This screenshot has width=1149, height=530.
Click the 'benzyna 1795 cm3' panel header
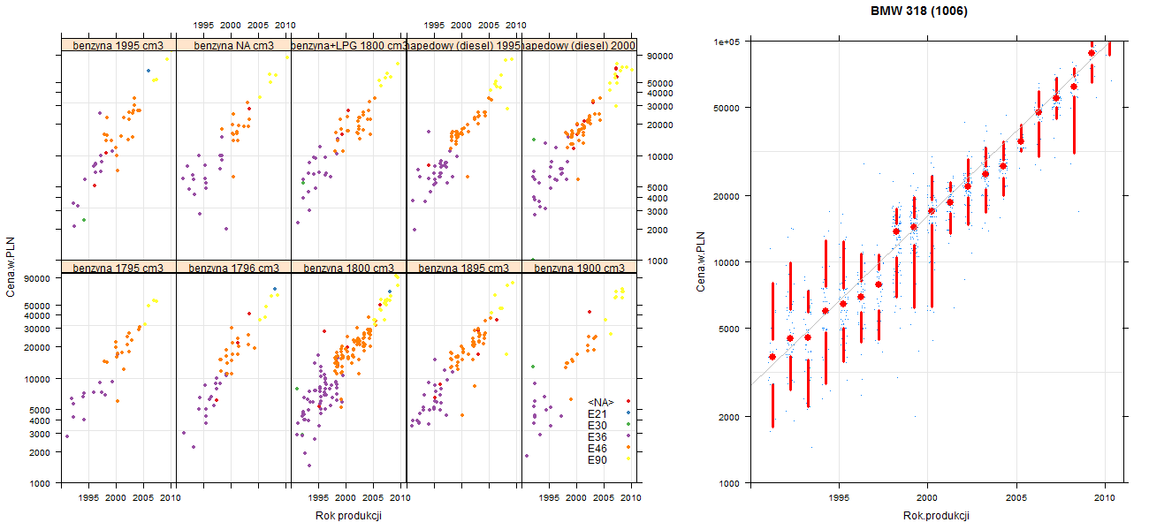coord(118,268)
